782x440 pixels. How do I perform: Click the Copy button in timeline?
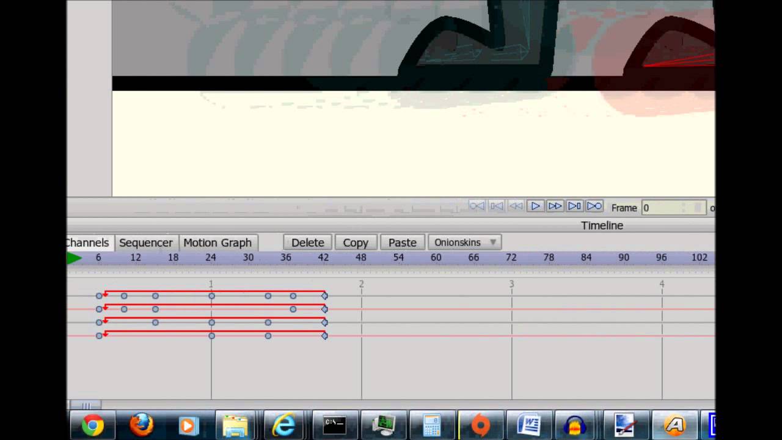[356, 243]
